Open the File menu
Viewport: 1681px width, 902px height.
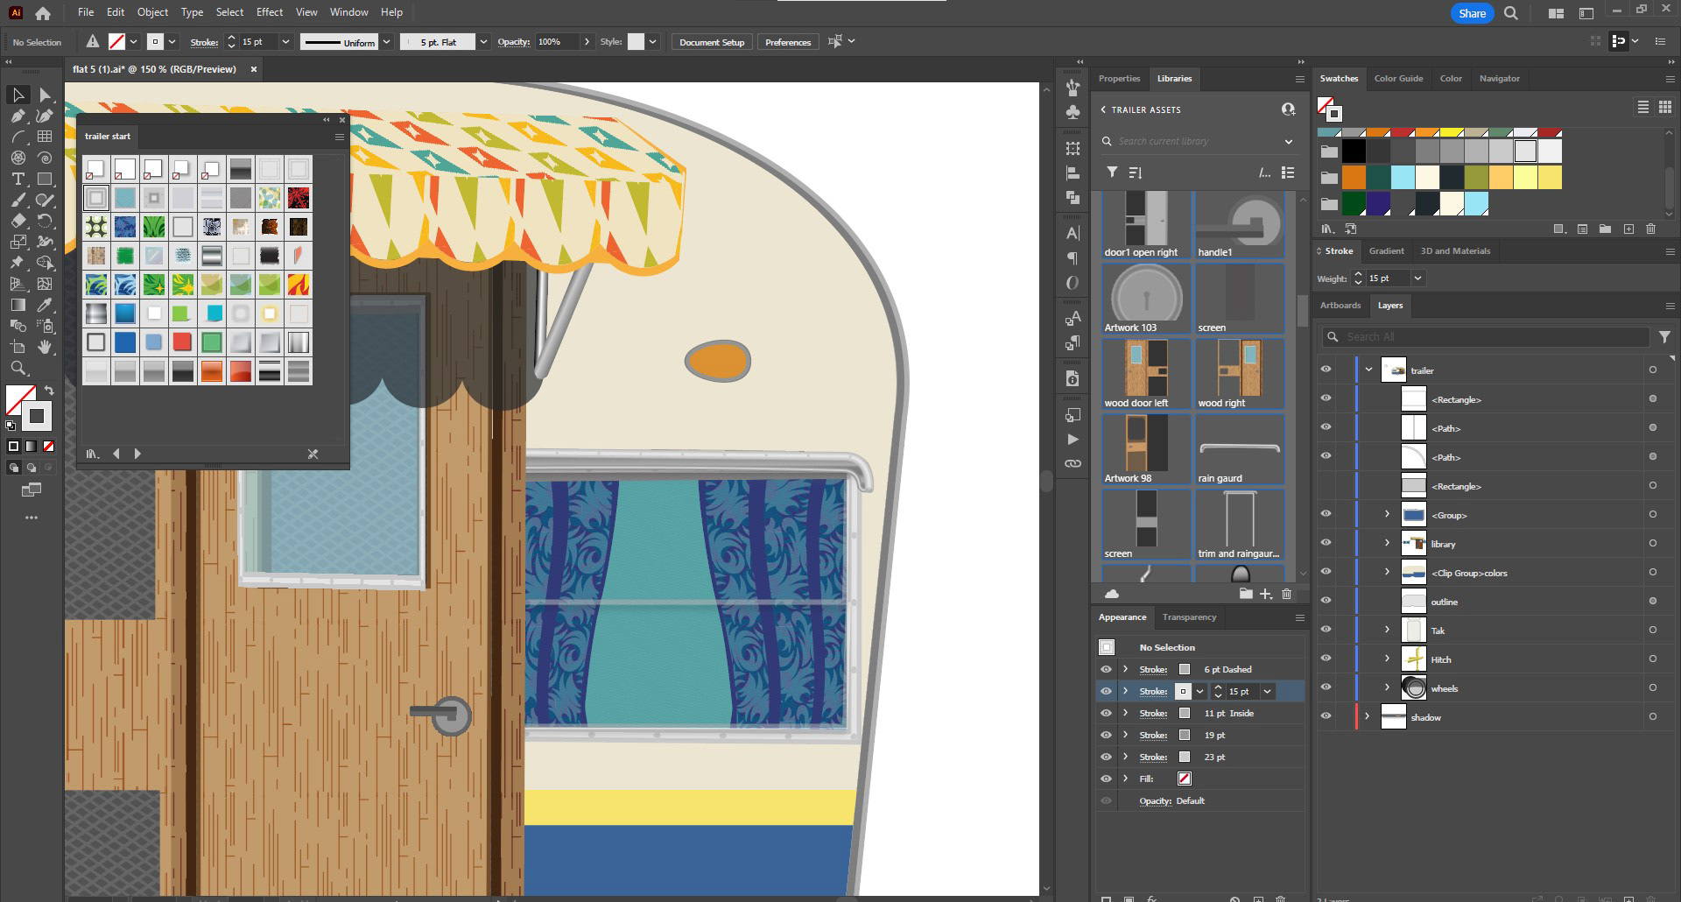click(x=85, y=12)
